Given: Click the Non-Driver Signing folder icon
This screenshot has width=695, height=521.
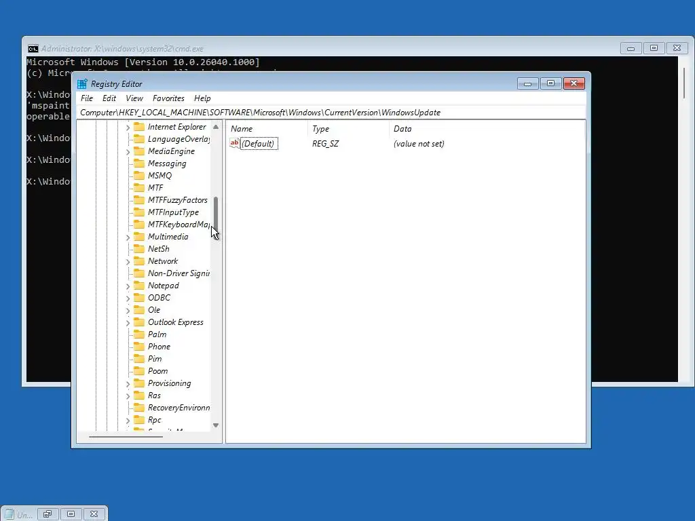Looking at the screenshot, I should [x=139, y=273].
